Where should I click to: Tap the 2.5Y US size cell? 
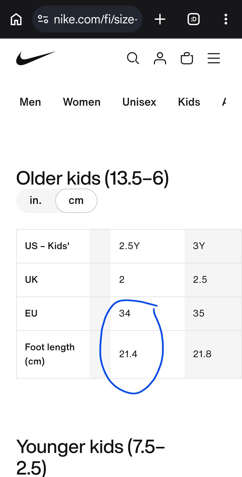(x=147, y=246)
